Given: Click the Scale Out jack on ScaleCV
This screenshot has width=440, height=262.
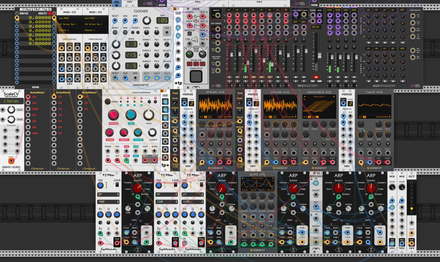Looking at the screenshot, I should [x=11, y=161].
